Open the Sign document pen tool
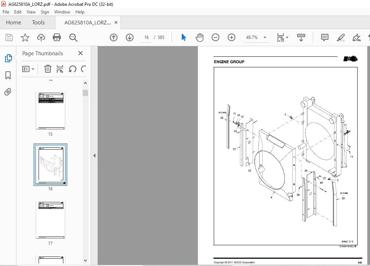Image resolution: width=370 pixels, height=266 pixels. [356, 37]
